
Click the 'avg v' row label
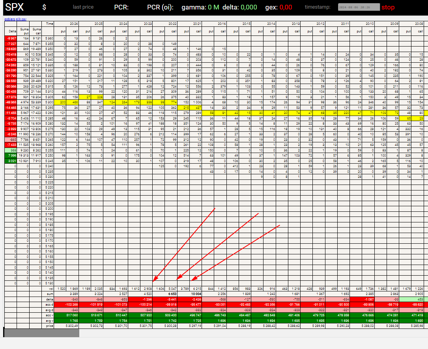(48, 321)
